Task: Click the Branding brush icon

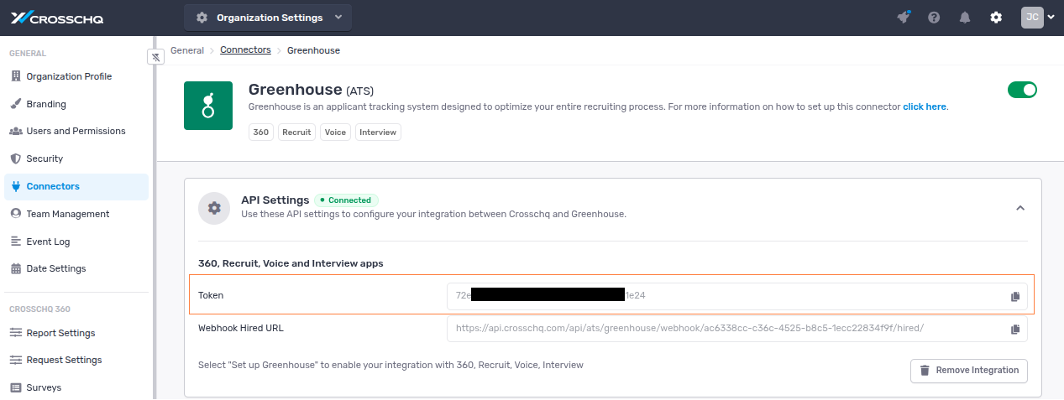Action: point(16,104)
